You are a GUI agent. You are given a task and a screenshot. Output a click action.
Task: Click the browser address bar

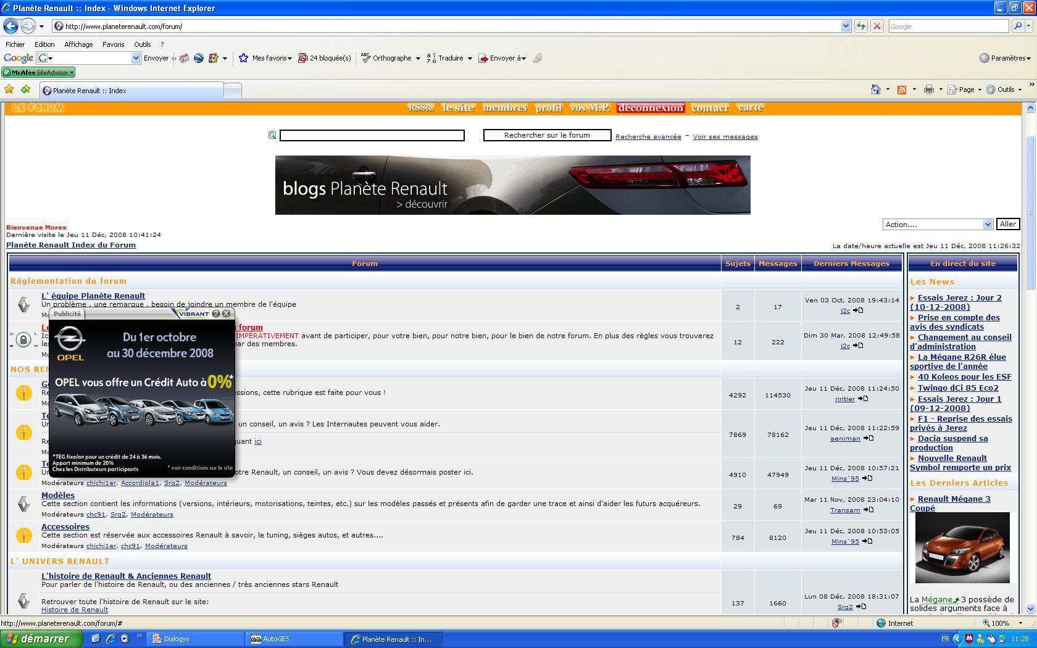pyautogui.click(x=451, y=26)
